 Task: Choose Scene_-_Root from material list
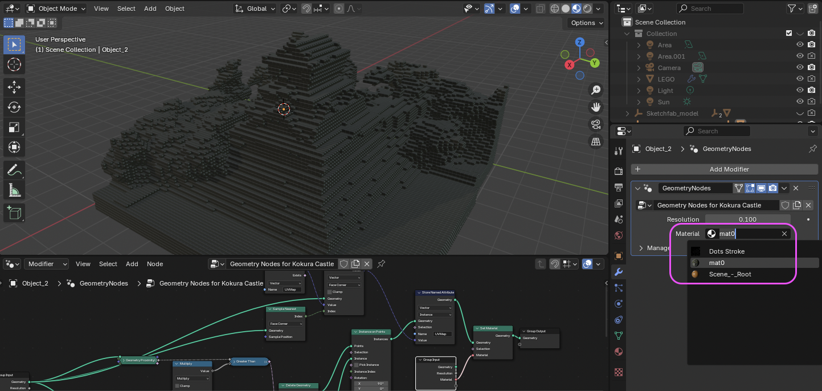coord(730,274)
